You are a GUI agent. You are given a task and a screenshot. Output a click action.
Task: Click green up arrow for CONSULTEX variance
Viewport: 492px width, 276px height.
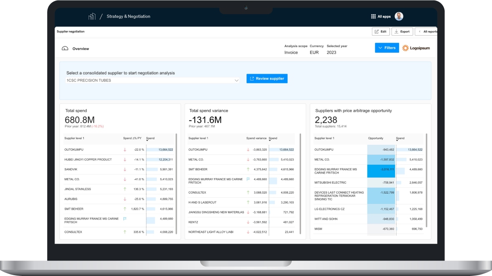[248, 192]
